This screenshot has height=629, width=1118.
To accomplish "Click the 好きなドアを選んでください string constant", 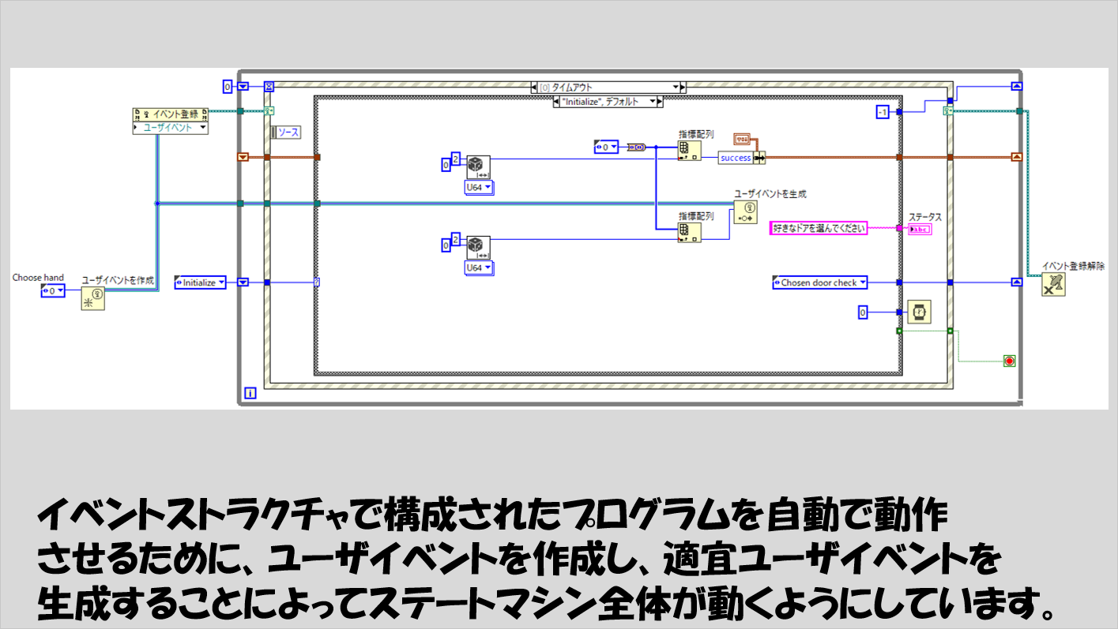I will (x=819, y=228).
